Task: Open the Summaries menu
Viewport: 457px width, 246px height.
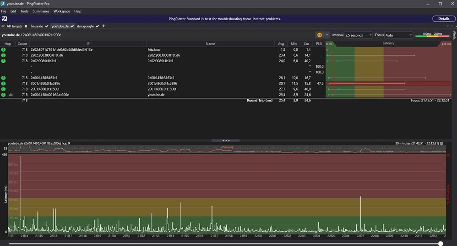Action: [x=41, y=11]
